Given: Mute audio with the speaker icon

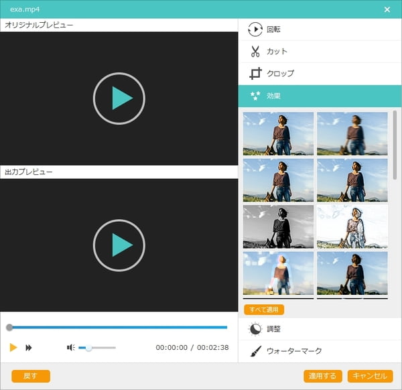Looking at the screenshot, I should 70,347.
